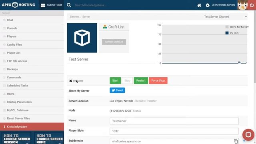
Task: Open Reset Server Files entry
Action: pyautogui.click(x=32, y=118)
